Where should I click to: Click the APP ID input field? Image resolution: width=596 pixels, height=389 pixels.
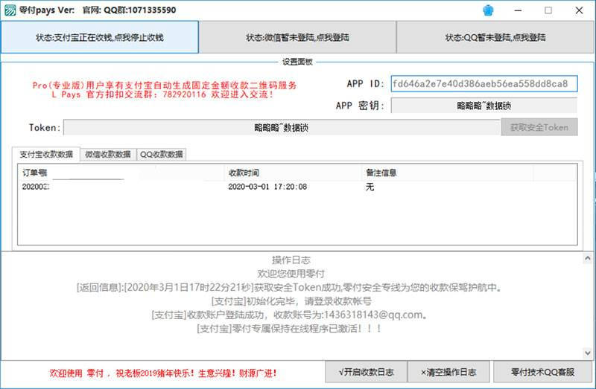click(x=484, y=83)
